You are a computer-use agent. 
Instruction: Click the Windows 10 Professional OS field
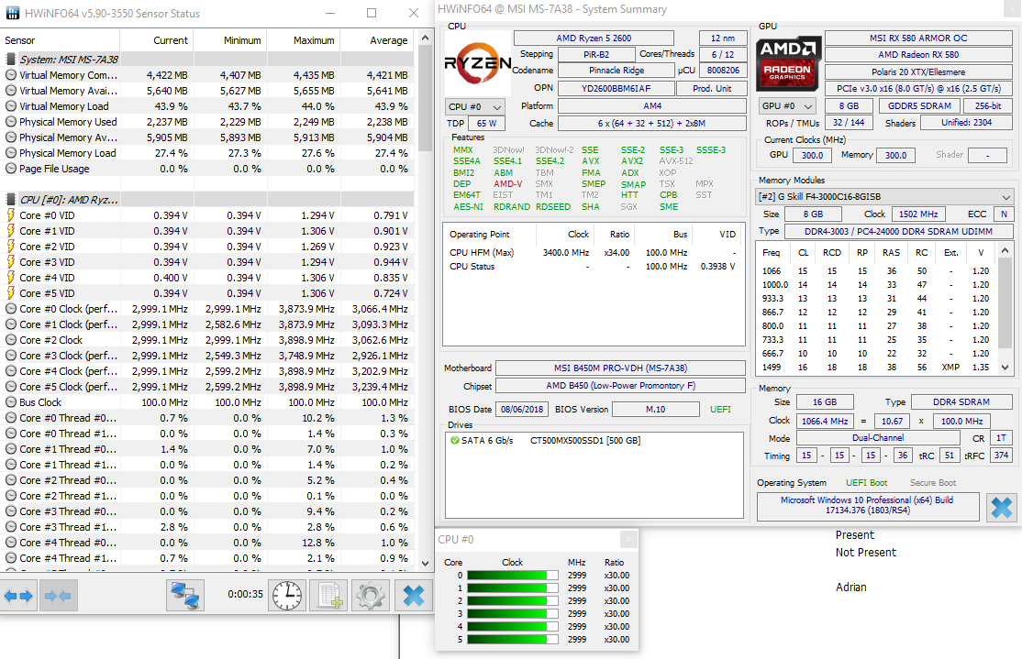click(868, 505)
